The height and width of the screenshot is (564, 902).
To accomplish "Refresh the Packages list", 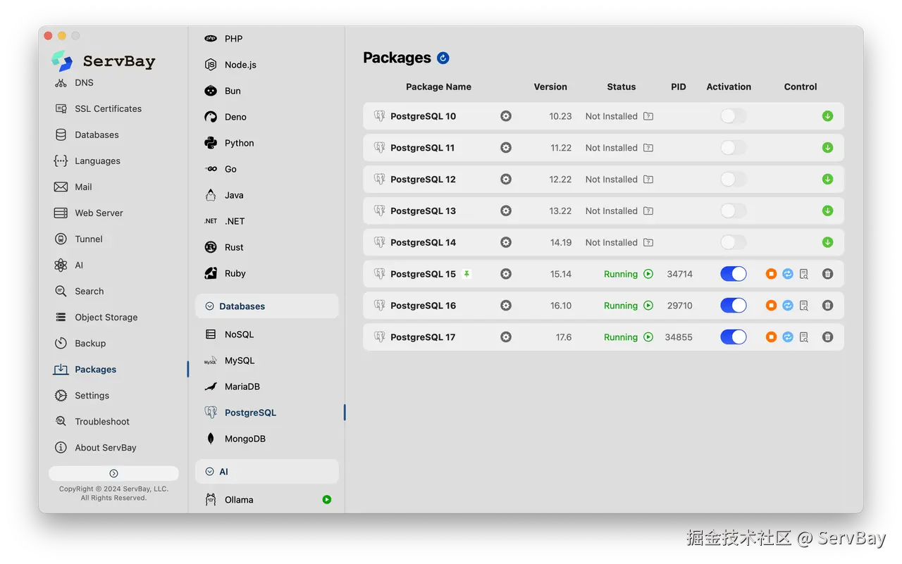I will pyautogui.click(x=443, y=58).
